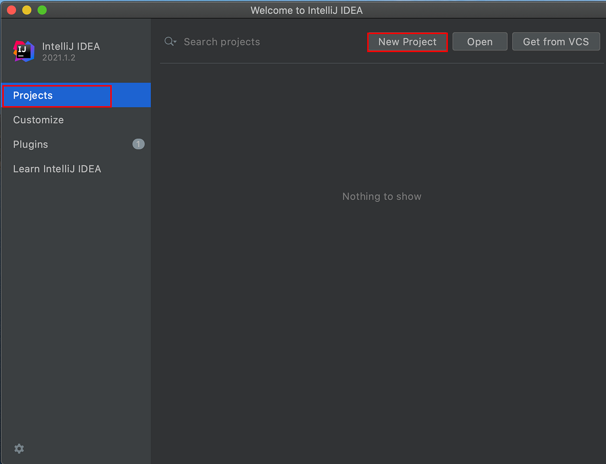Viewport: 606px width, 464px height.
Task: Click the empty Nothing to show area
Action: click(x=382, y=196)
